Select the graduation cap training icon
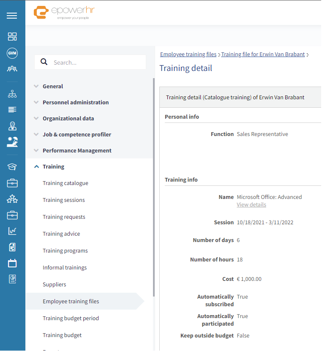Screen dimensions: 322x351 [x=12, y=166]
